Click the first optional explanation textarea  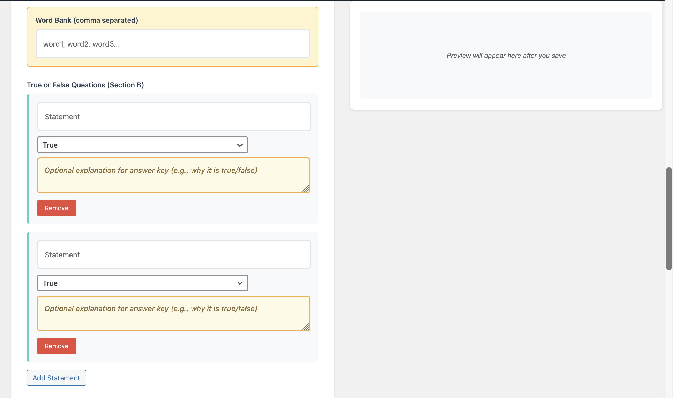(174, 175)
